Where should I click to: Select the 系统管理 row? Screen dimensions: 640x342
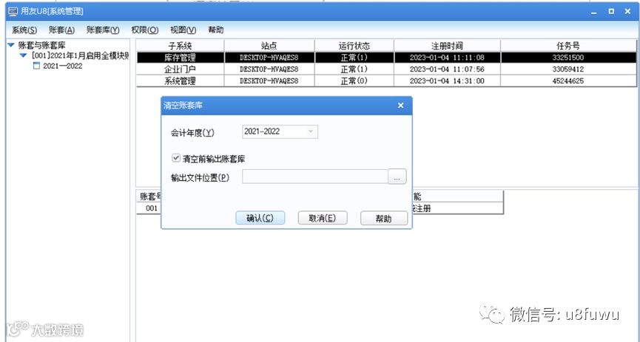point(386,81)
